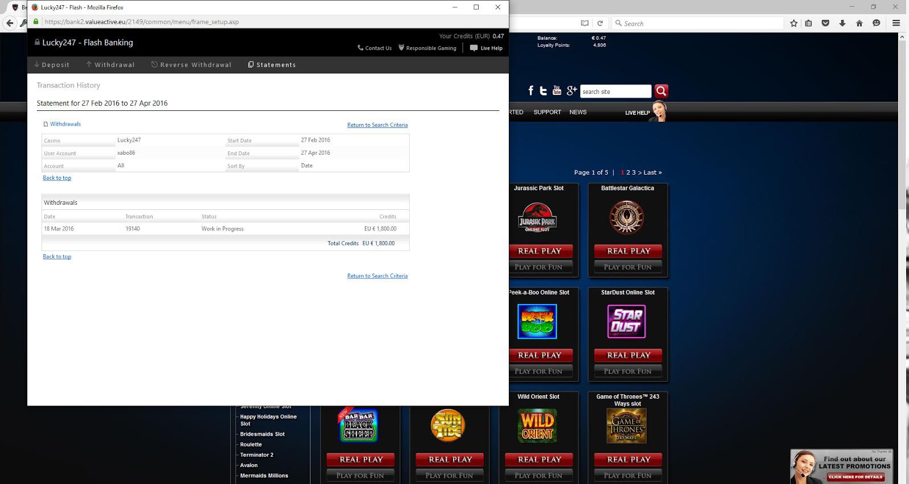909x484 pixels.
Task: Click the Wild Orient slot thumbnail
Action: coord(537,426)
